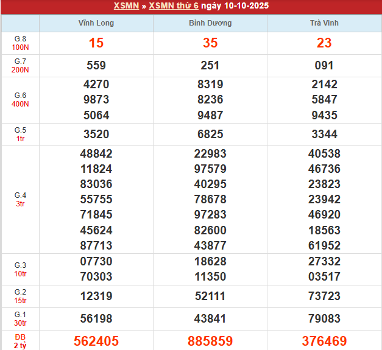Click the XSMN link in the header
Viewport: 382px width, 350px height.
[x=126, y=6]
